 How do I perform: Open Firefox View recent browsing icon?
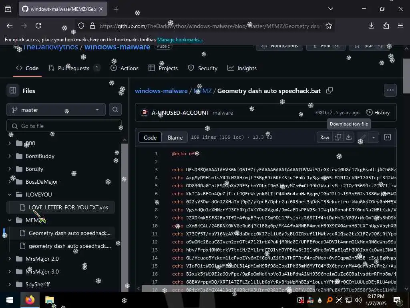click(x=8, y=9)
